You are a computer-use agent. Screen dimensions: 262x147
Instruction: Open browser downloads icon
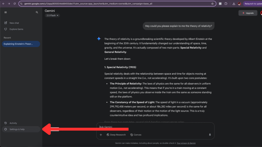pyautogui.click(x=234, y=4)
